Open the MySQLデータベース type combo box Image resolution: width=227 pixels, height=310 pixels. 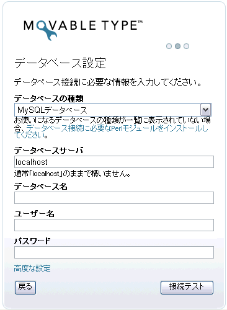pyautogui.click(x=113, y=110)
